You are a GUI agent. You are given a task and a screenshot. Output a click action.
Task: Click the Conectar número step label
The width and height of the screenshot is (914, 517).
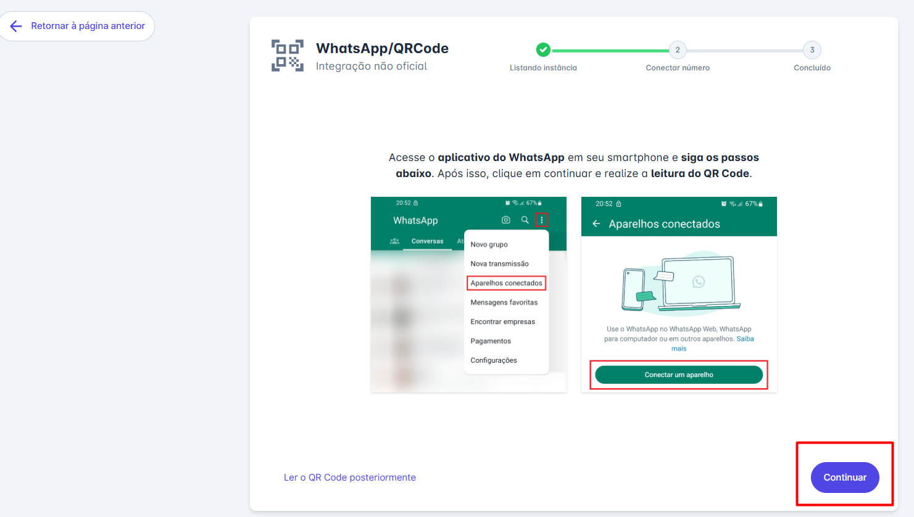678,68
